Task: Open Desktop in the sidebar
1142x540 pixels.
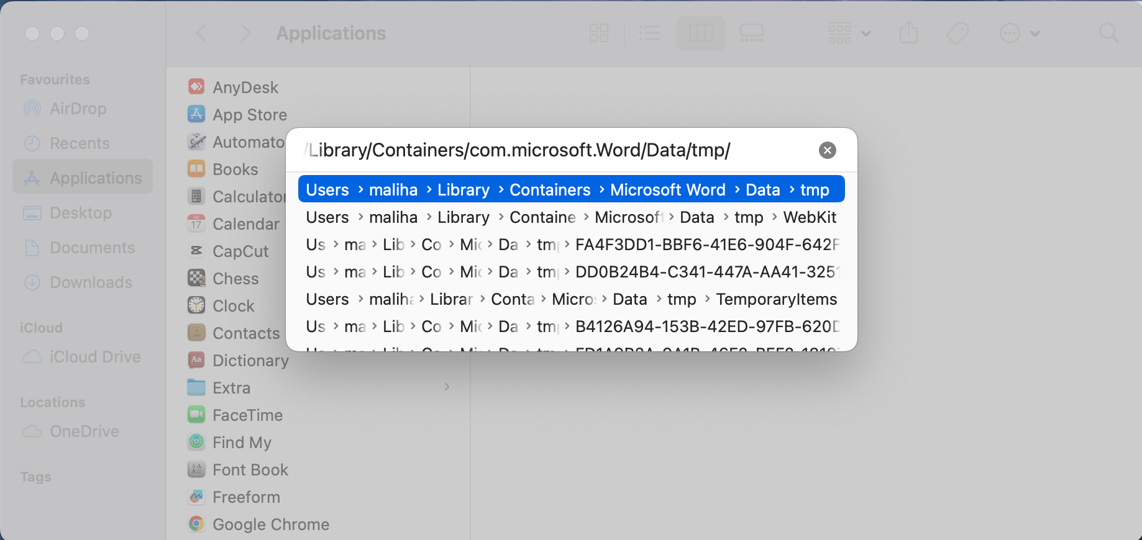Action: (83, 213)
